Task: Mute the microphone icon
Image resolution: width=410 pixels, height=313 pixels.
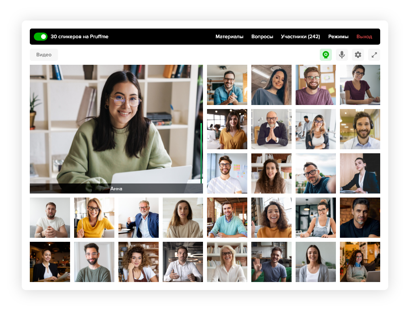Action: point(342,55)
